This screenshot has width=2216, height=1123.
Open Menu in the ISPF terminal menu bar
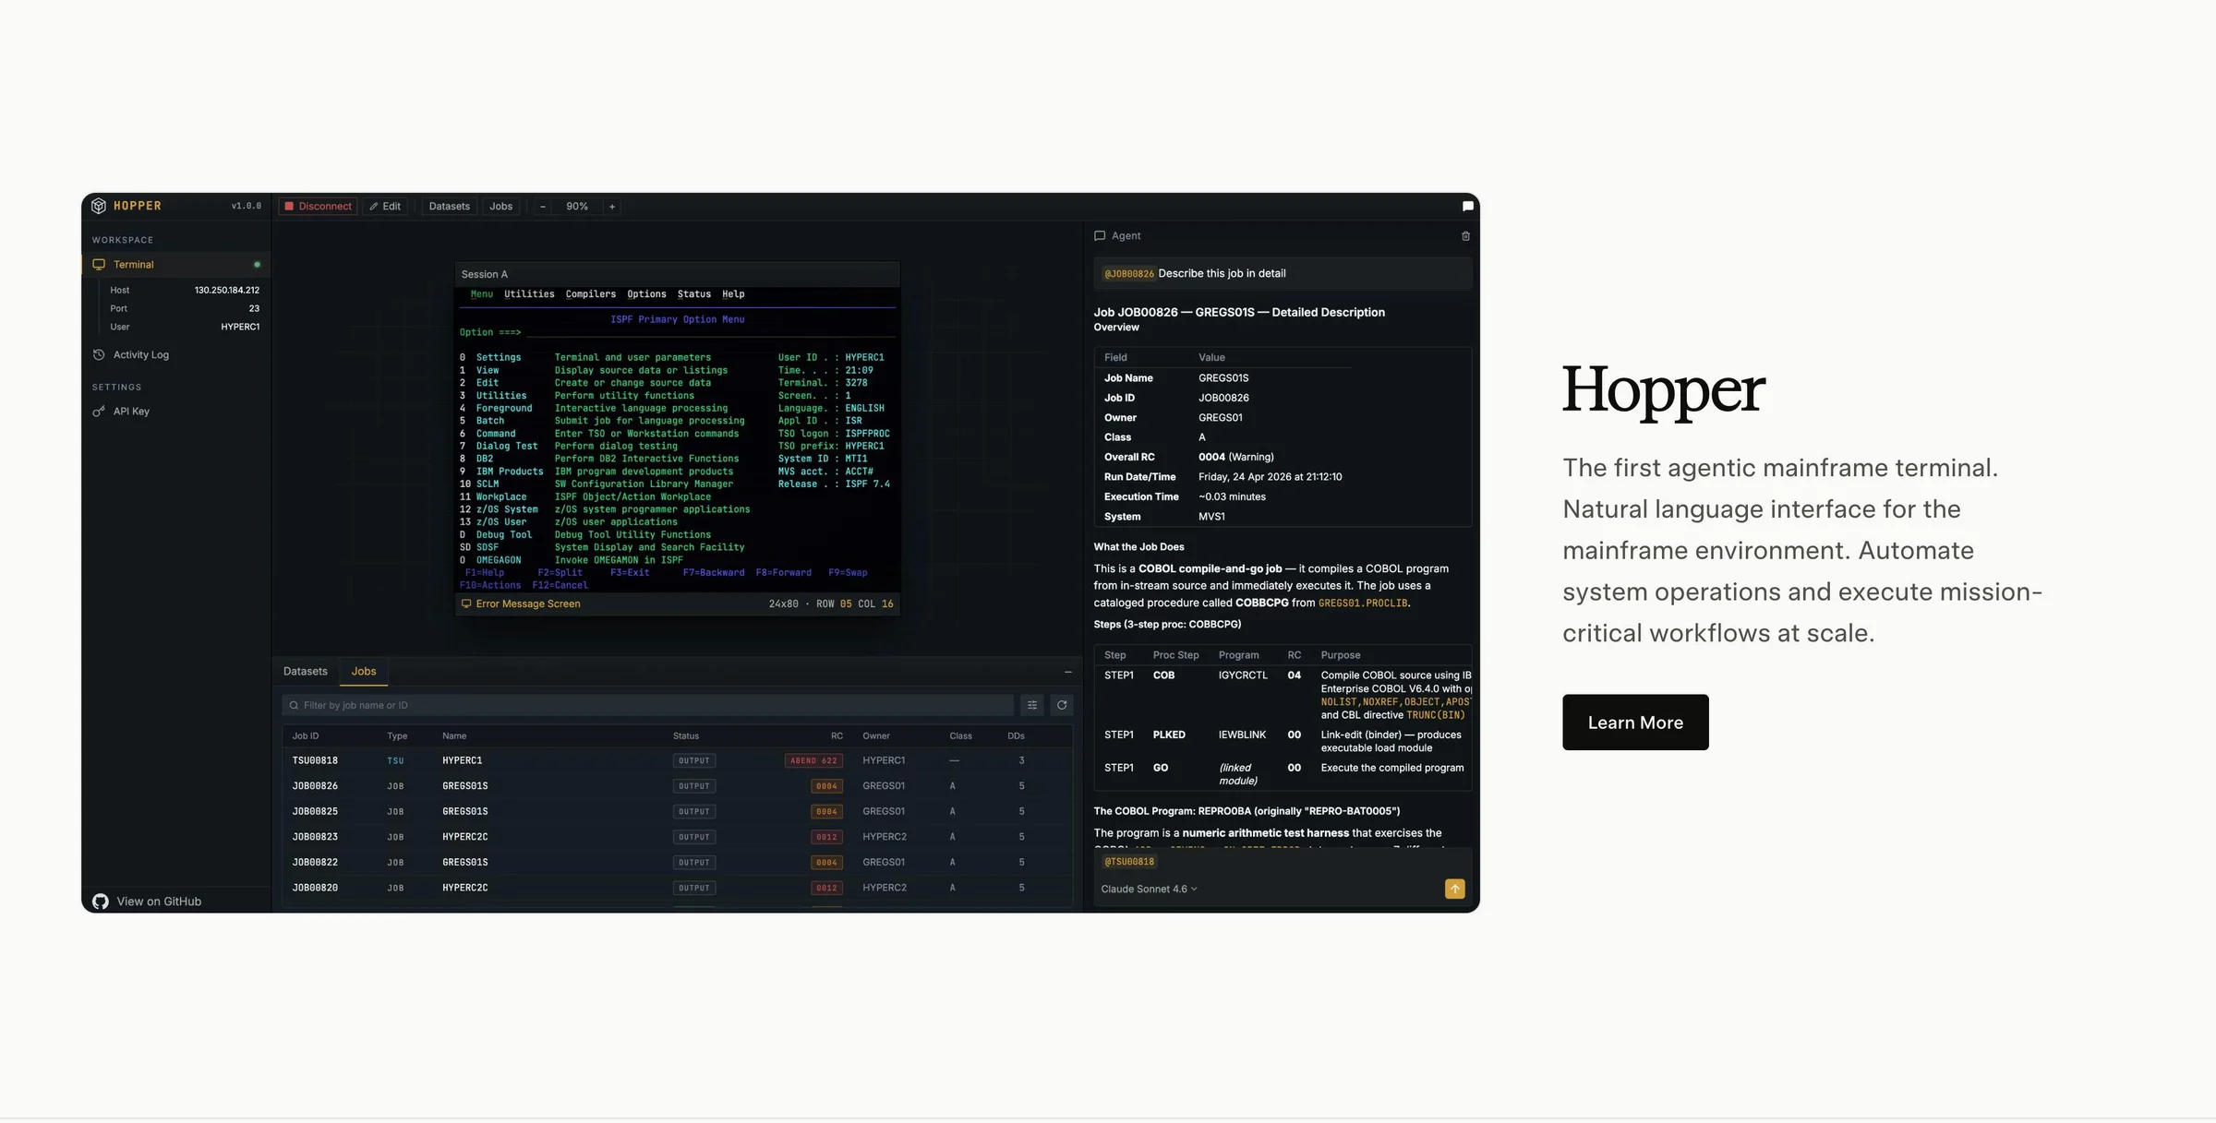click(482, 294)
